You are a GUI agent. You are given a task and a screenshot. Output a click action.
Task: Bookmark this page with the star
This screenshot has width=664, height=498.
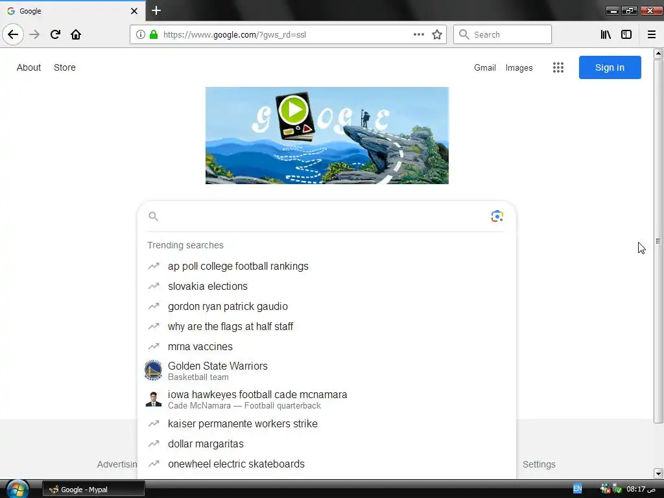coord(437,34)
